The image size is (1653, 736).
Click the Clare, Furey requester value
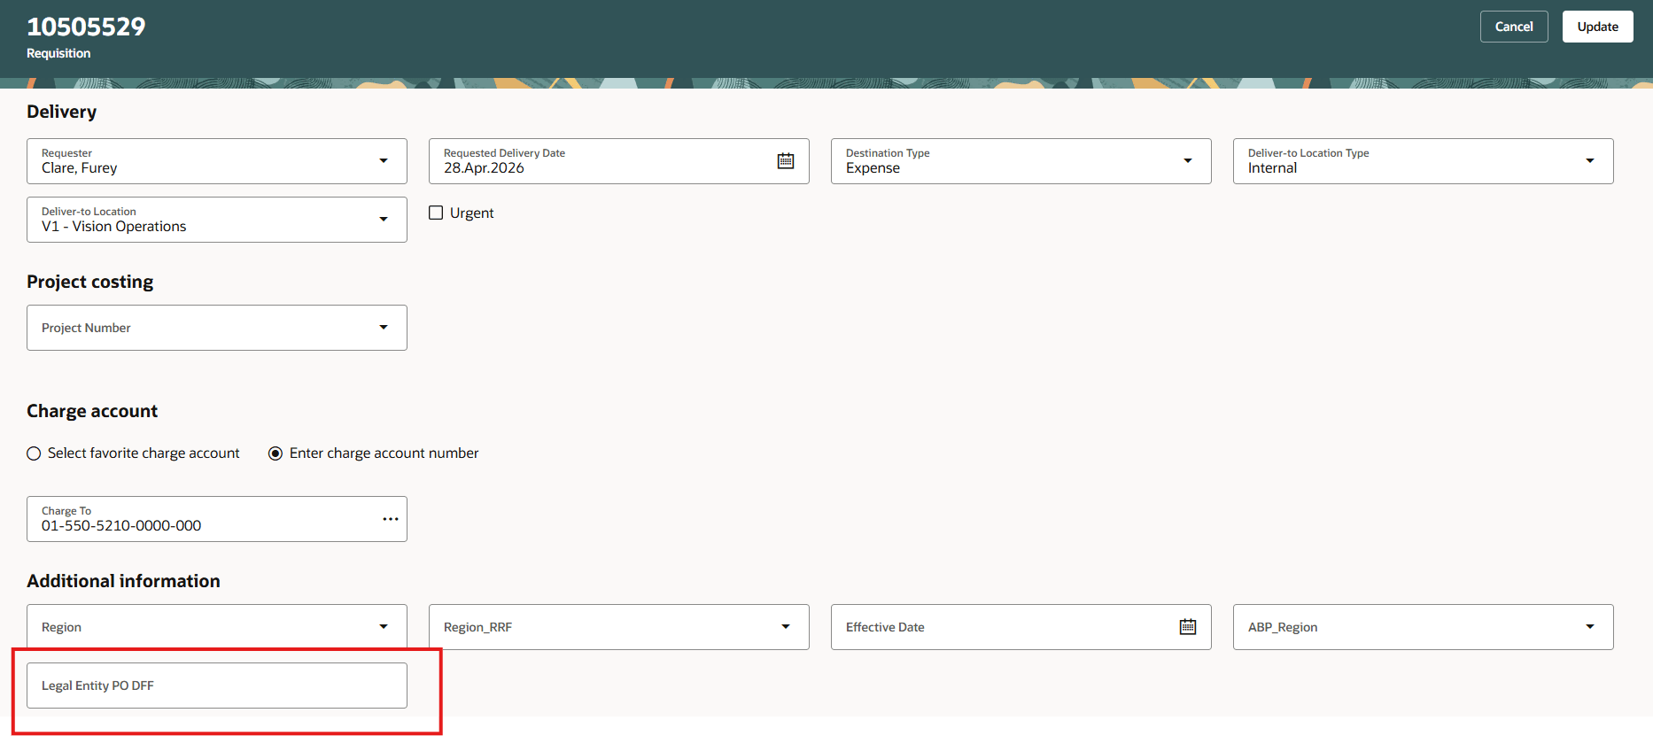79,168
